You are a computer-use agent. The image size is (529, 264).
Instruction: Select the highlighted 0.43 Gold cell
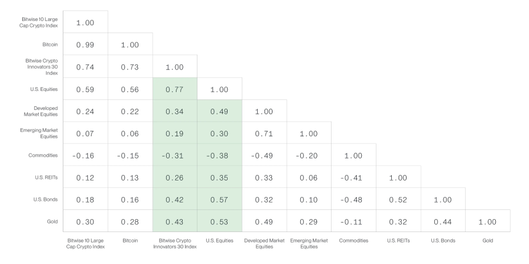pos(175,221)
